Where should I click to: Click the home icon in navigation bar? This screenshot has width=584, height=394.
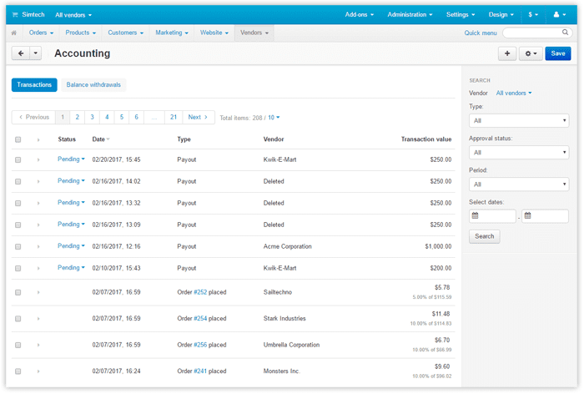coord(14,33)
